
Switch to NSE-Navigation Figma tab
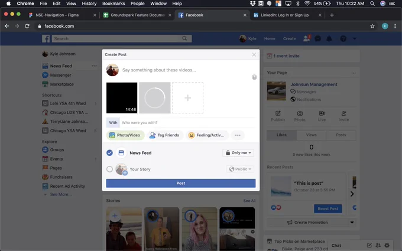click(62, 15)
